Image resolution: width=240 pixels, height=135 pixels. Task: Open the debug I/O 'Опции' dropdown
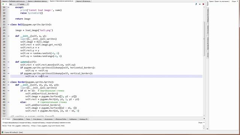(201, 123)
